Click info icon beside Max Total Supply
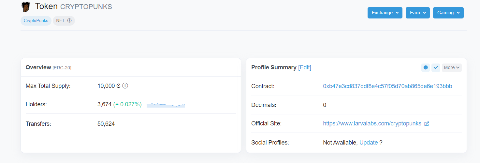 [125, 86]
